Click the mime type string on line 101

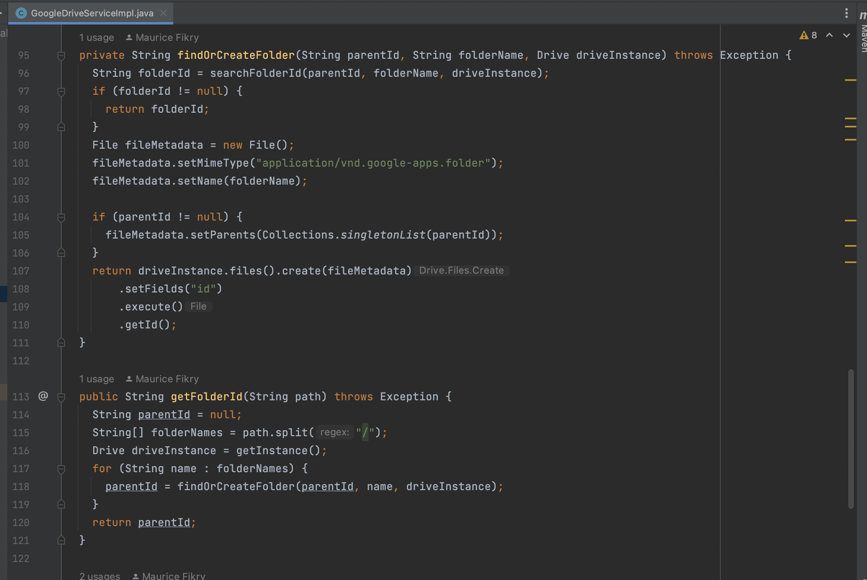tap(373, 163)
